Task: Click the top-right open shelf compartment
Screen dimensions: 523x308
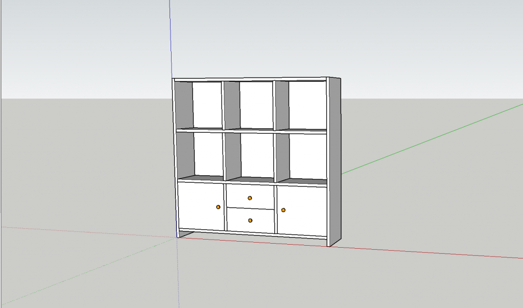Action: (301, 105)
